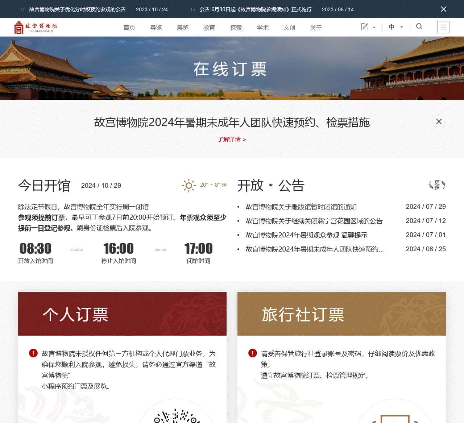Click the 在线订票 banner title
This screenshot has width=464, height=423.
tap(230, 69)
